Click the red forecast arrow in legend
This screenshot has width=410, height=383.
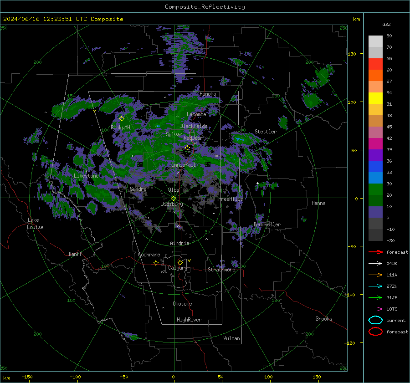tap(375, 252)
